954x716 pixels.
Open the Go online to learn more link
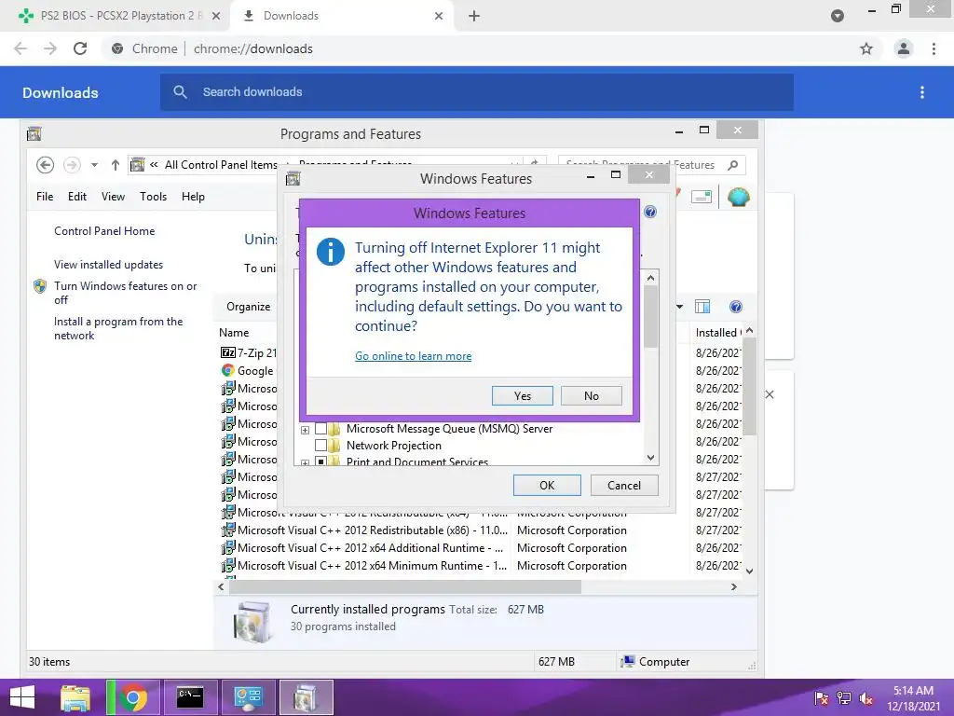click(413, 356)
